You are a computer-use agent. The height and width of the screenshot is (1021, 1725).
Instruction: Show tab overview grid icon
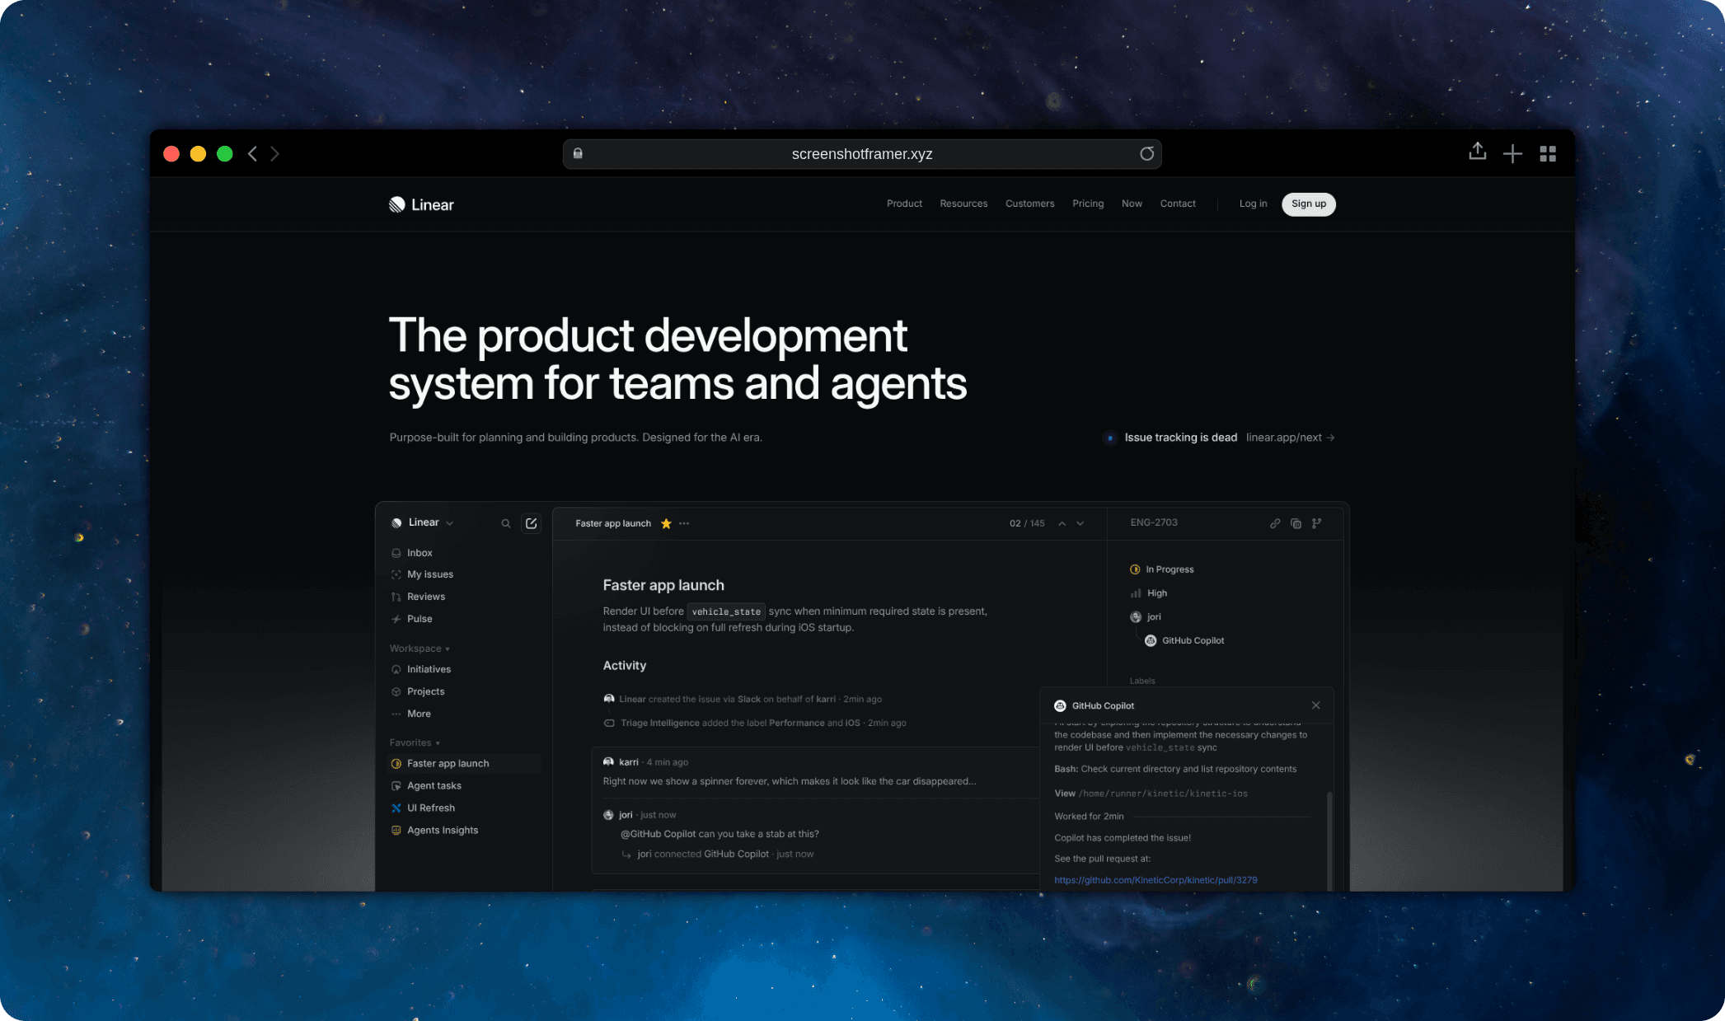tap(1548, 154)
